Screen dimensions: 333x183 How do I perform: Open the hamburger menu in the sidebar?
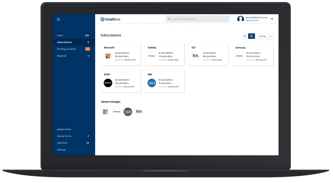(x=58, y=20)
